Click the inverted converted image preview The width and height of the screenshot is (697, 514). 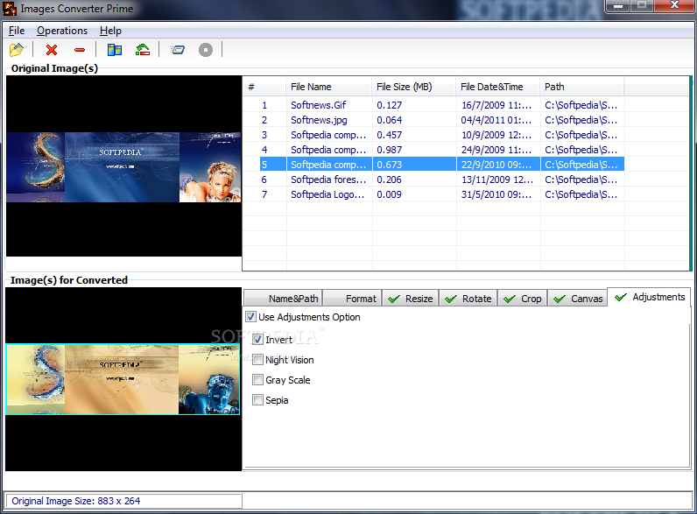[123, 379]
